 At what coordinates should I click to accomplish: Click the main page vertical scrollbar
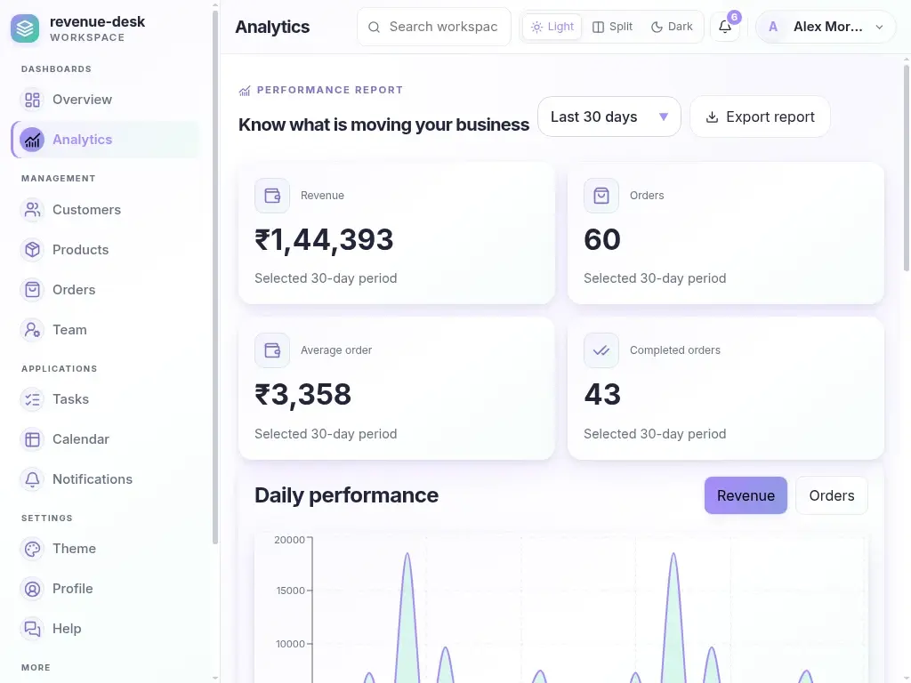[x=907, y=168]
